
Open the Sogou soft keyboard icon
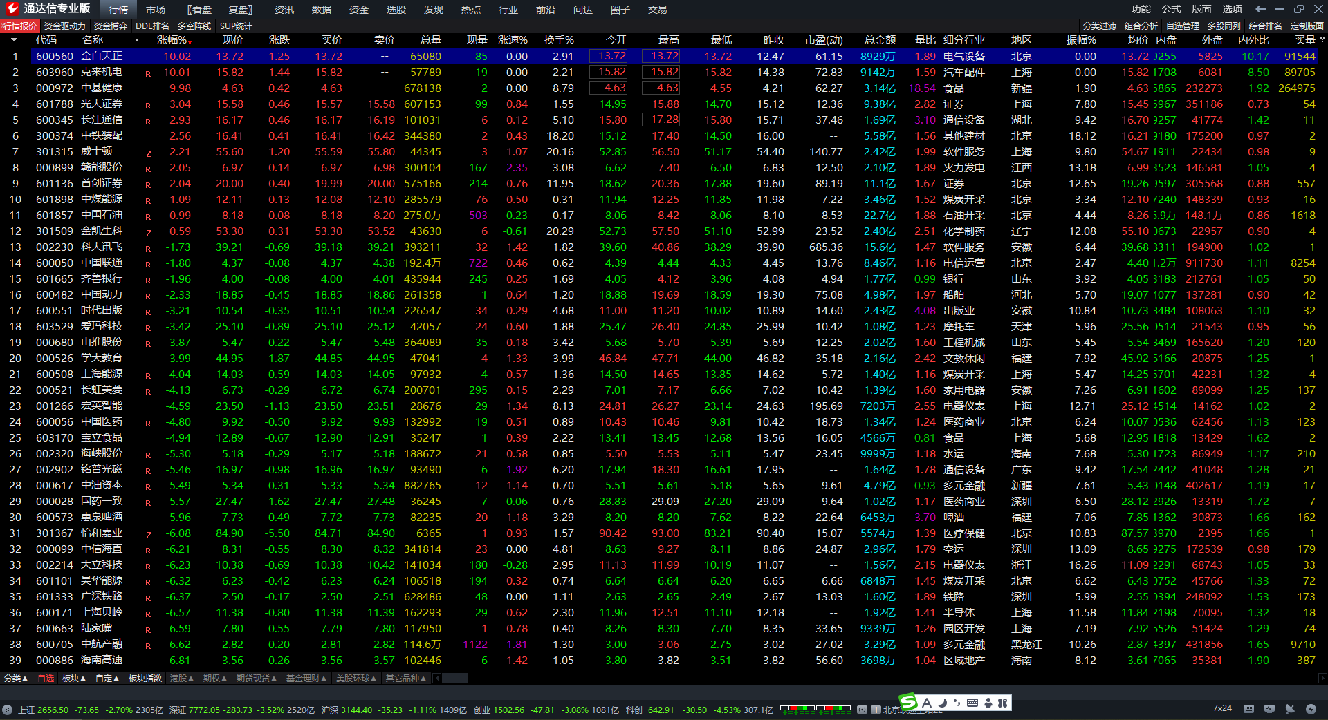[x=972, y=703]
